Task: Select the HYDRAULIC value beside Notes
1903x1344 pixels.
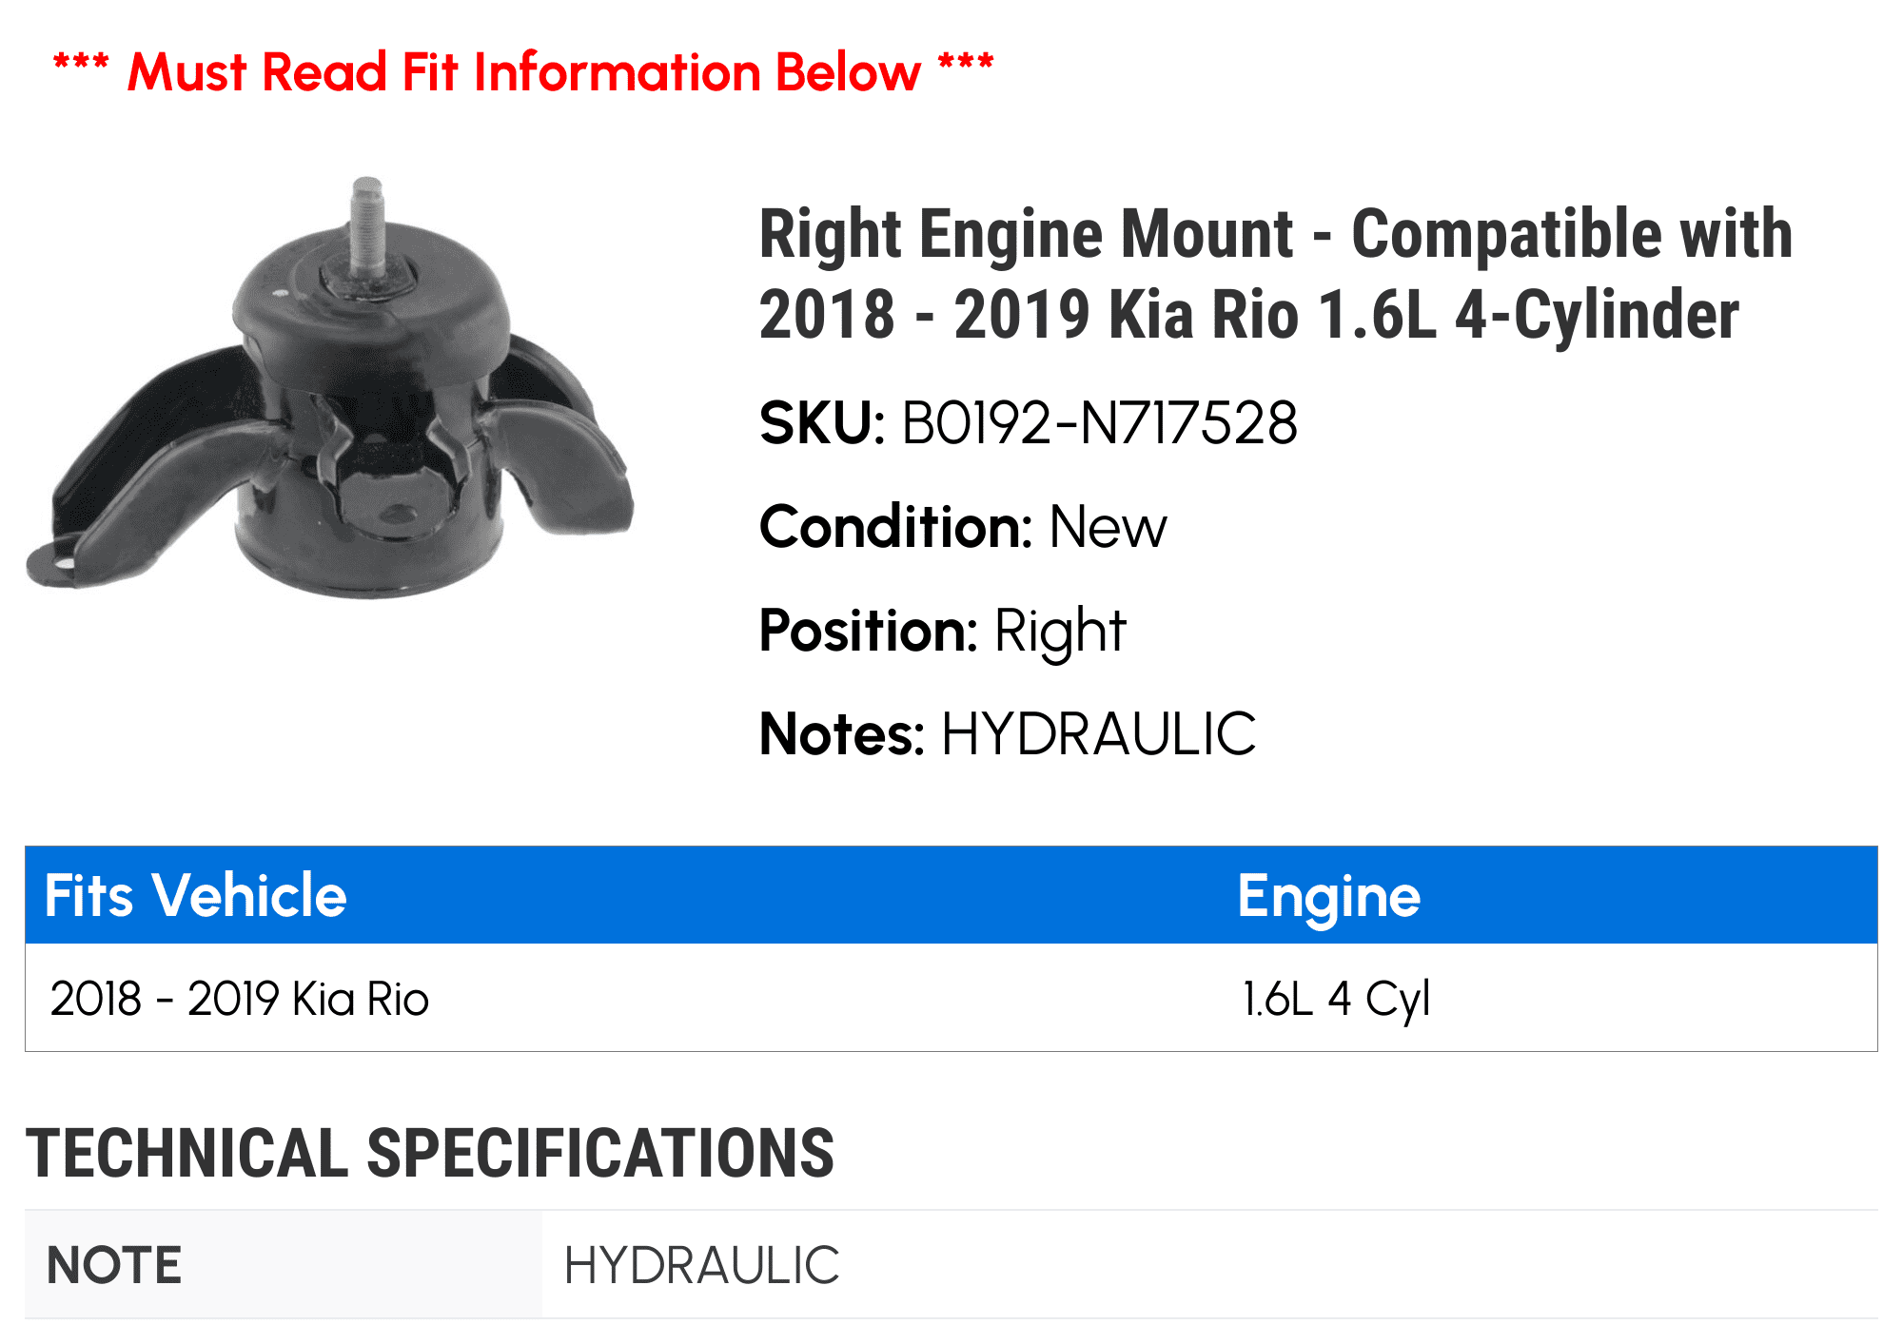Action: coord(1098,734)
